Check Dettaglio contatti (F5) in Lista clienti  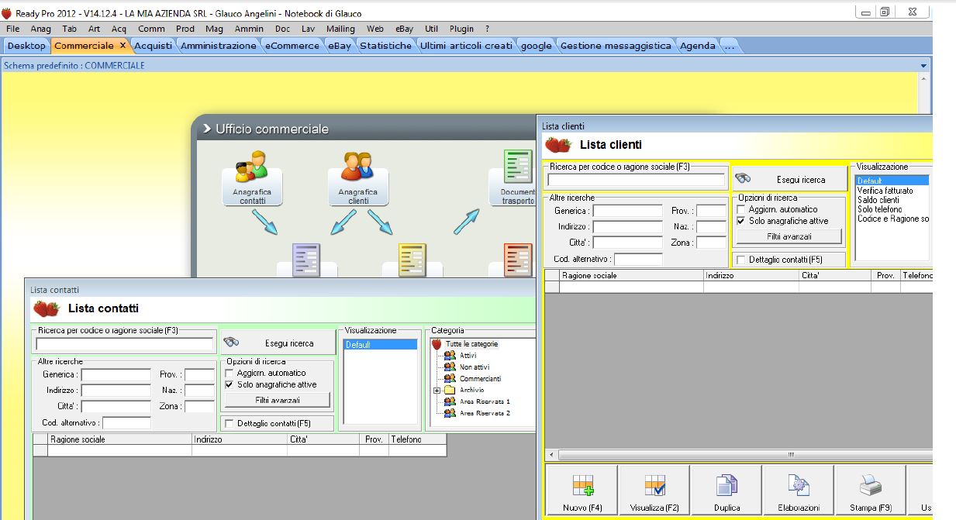tap(742, 260)
